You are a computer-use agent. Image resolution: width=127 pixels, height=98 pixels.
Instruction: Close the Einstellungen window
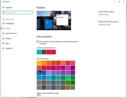point(124,2)
